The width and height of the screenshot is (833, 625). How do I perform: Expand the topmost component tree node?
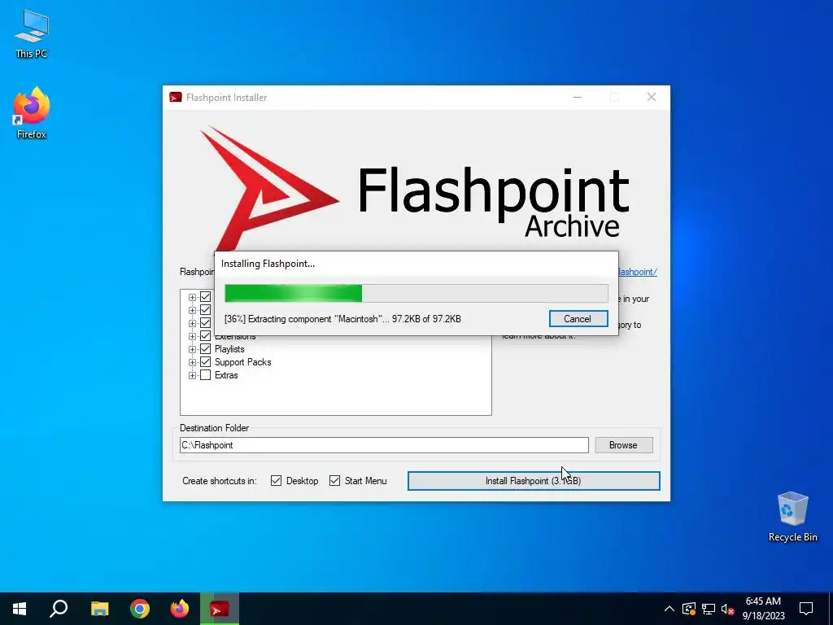click(192, 298)
